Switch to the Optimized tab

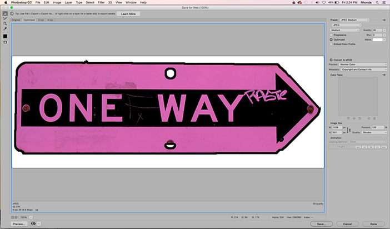[x=29, y=20]
